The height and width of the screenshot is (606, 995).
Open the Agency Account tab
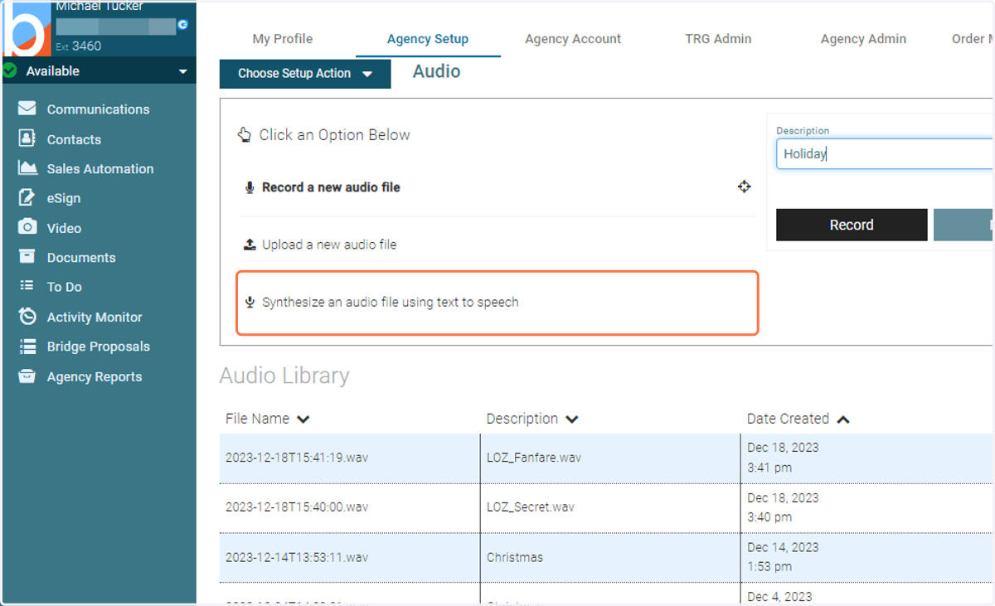(573, 39)
